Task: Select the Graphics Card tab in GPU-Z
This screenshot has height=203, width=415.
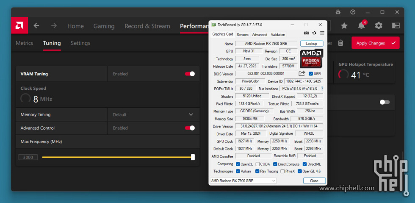Action: pyautogui.click(x=223, y=34)
